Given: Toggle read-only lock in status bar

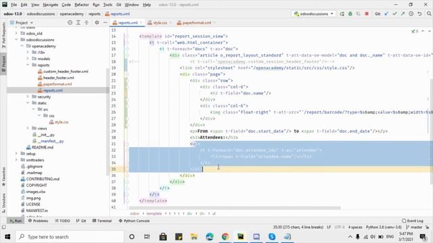Looking at the screenshot, I should pos(428,227).
